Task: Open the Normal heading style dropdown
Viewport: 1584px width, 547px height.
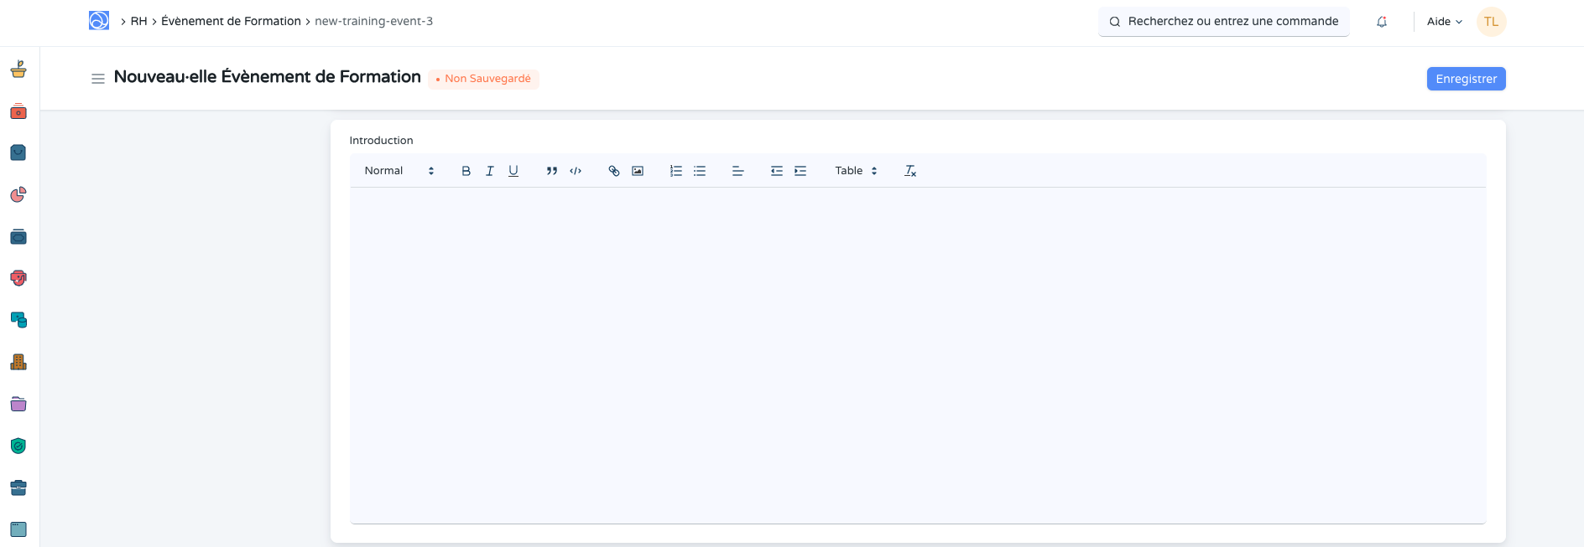Action: pos(399,171)
